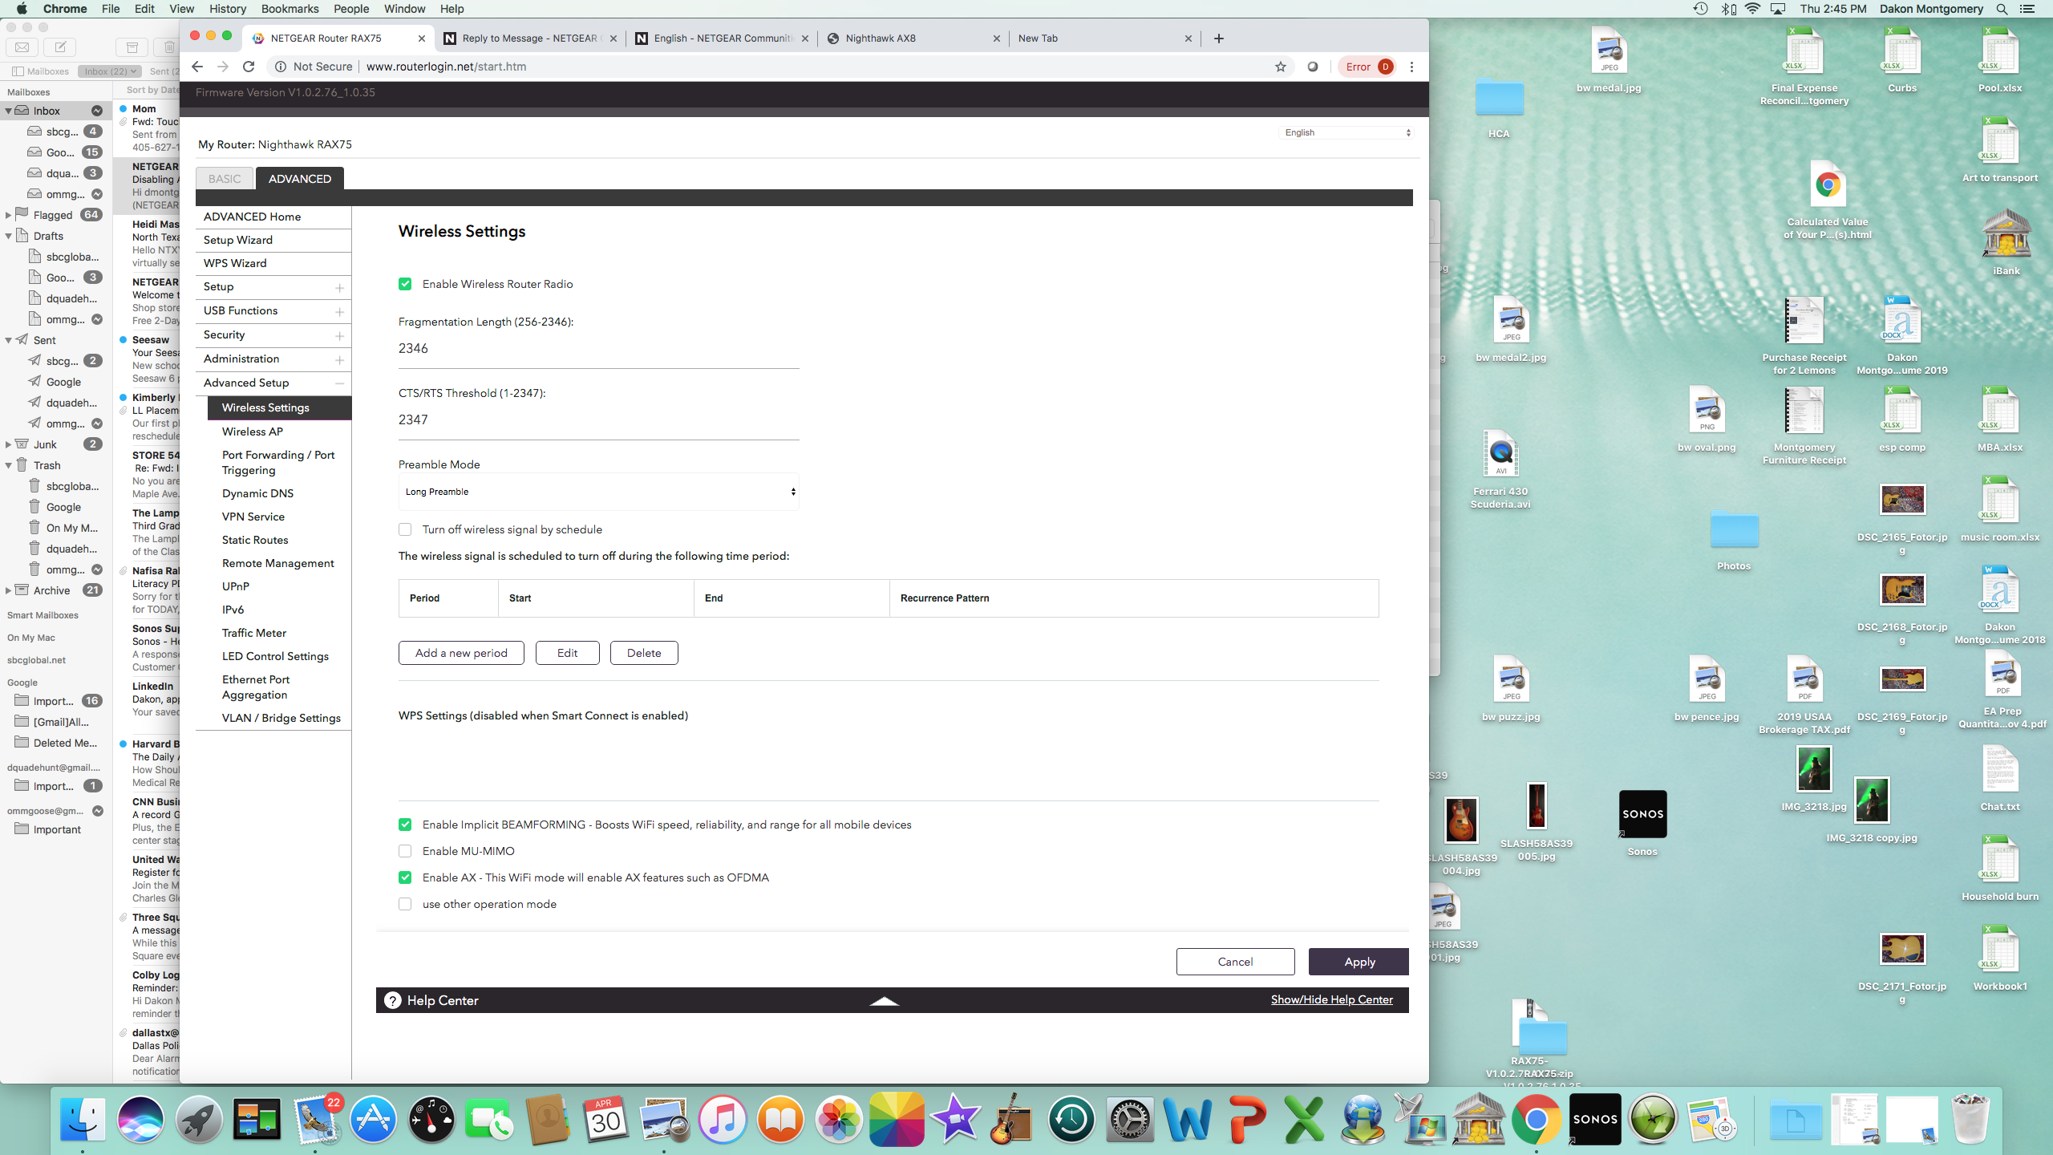The image size is (2053, 1155).
Task: Click the Chrome back arrow
Action: coord(197,67)
